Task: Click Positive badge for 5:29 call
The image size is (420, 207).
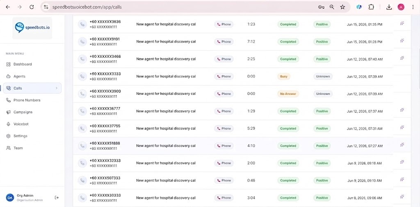Action: click(322, 128)
